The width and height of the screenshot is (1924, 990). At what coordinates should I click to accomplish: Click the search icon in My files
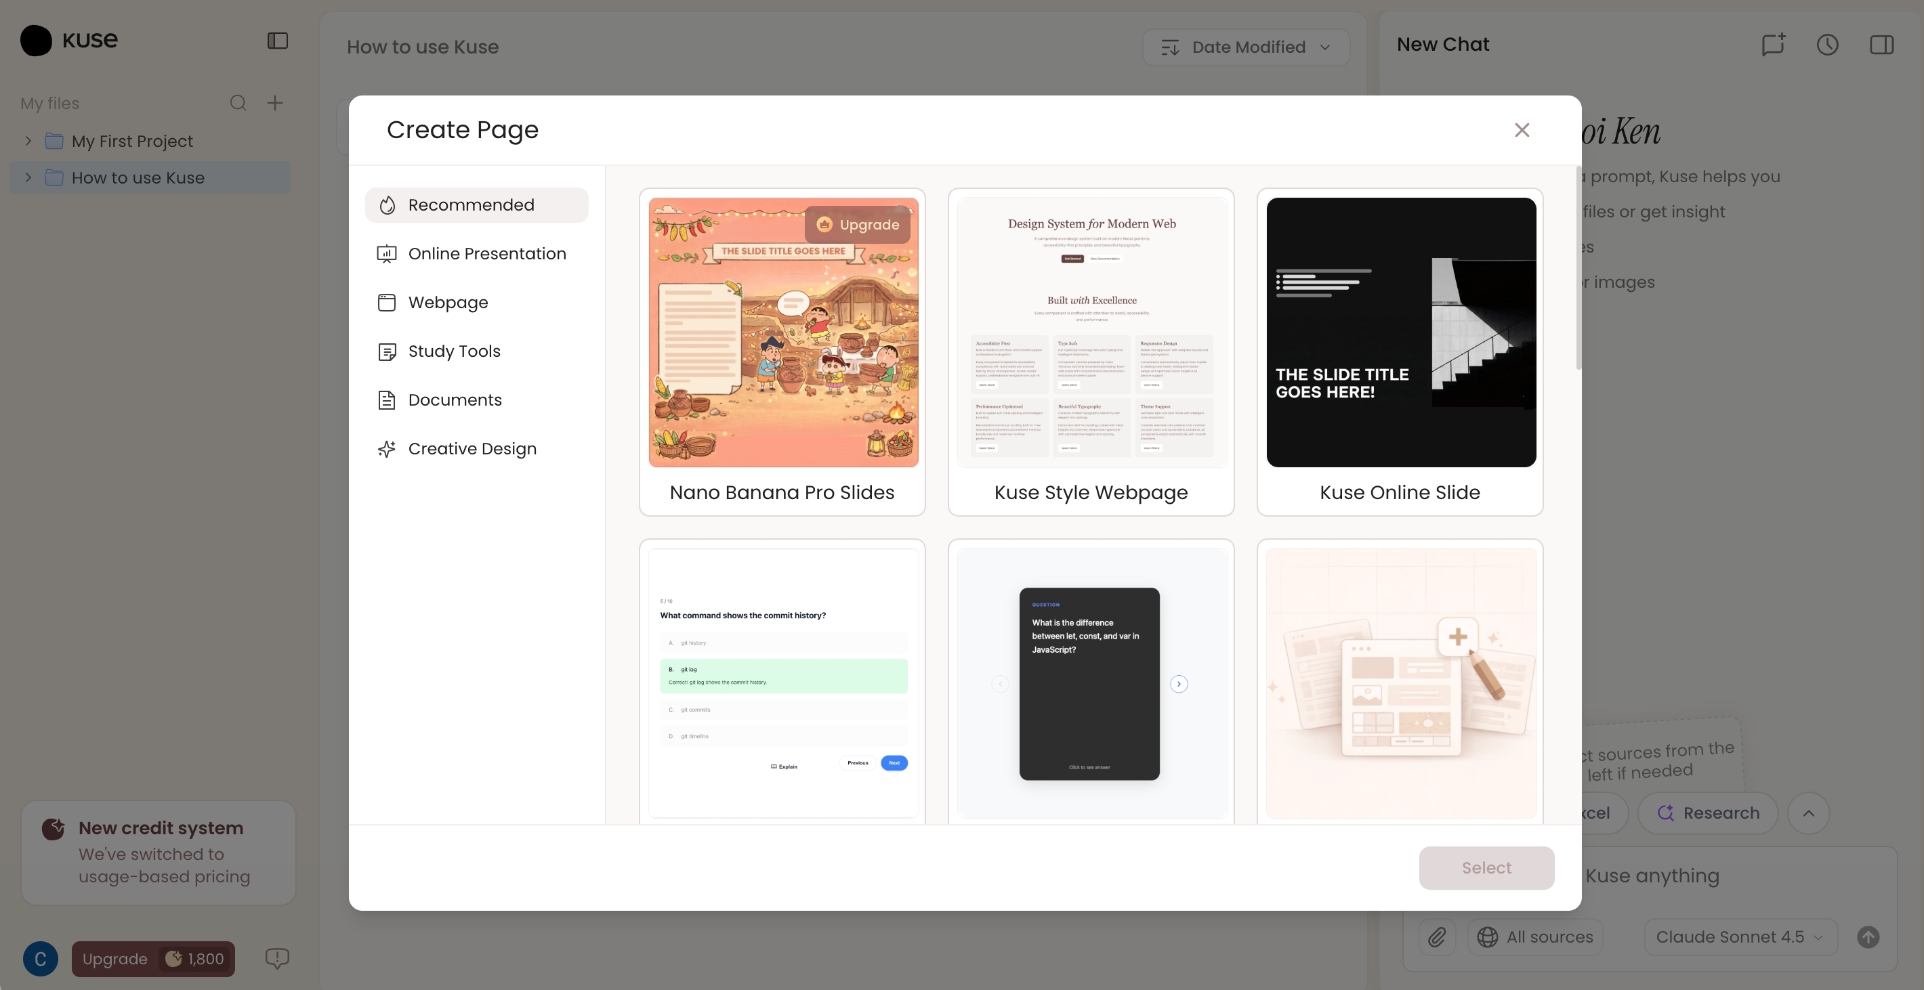tap(238, 103)
